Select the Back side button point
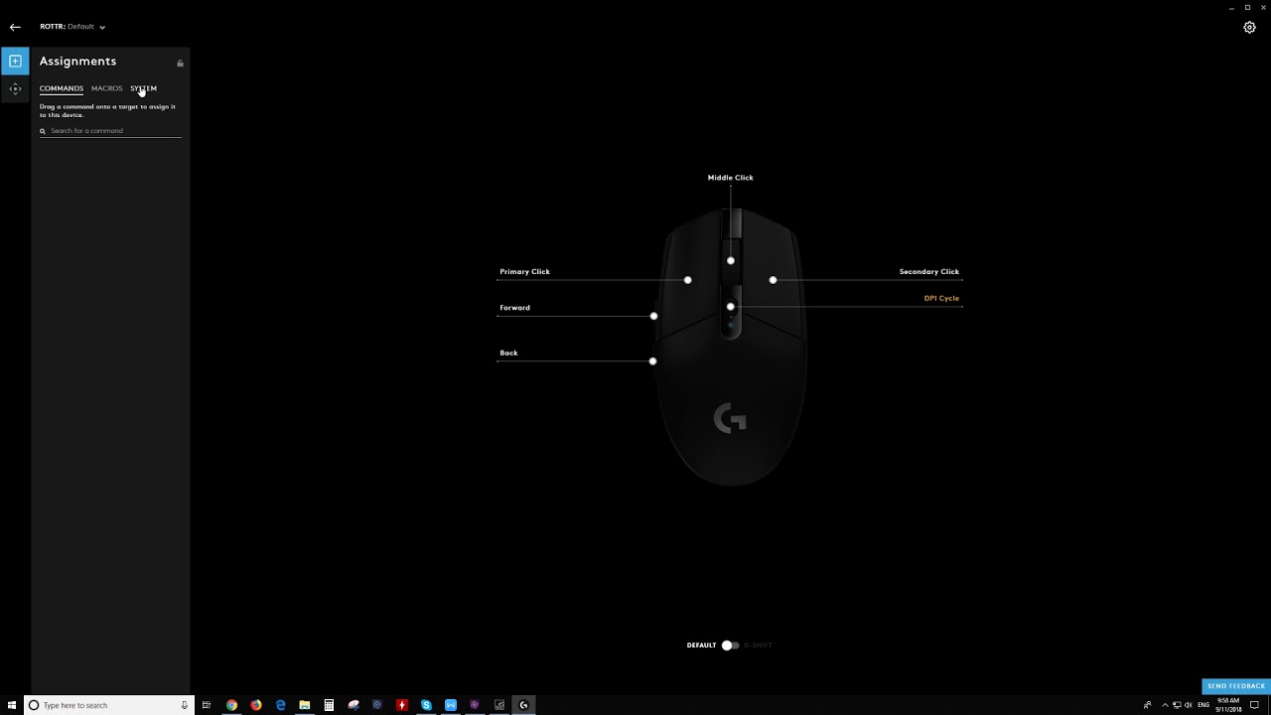The width and height of the screenshot is (1271, 715). coord(652,361)
